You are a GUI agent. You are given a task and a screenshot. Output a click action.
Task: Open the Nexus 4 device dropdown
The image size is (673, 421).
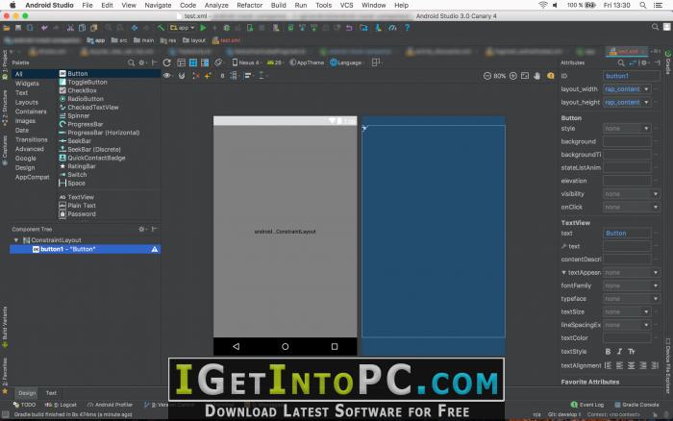(x=246, y=62)
